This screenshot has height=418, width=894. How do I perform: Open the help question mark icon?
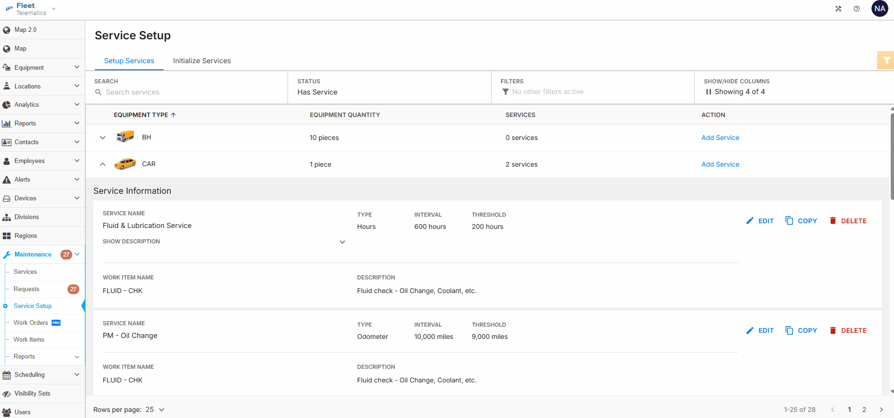point(856,8)
